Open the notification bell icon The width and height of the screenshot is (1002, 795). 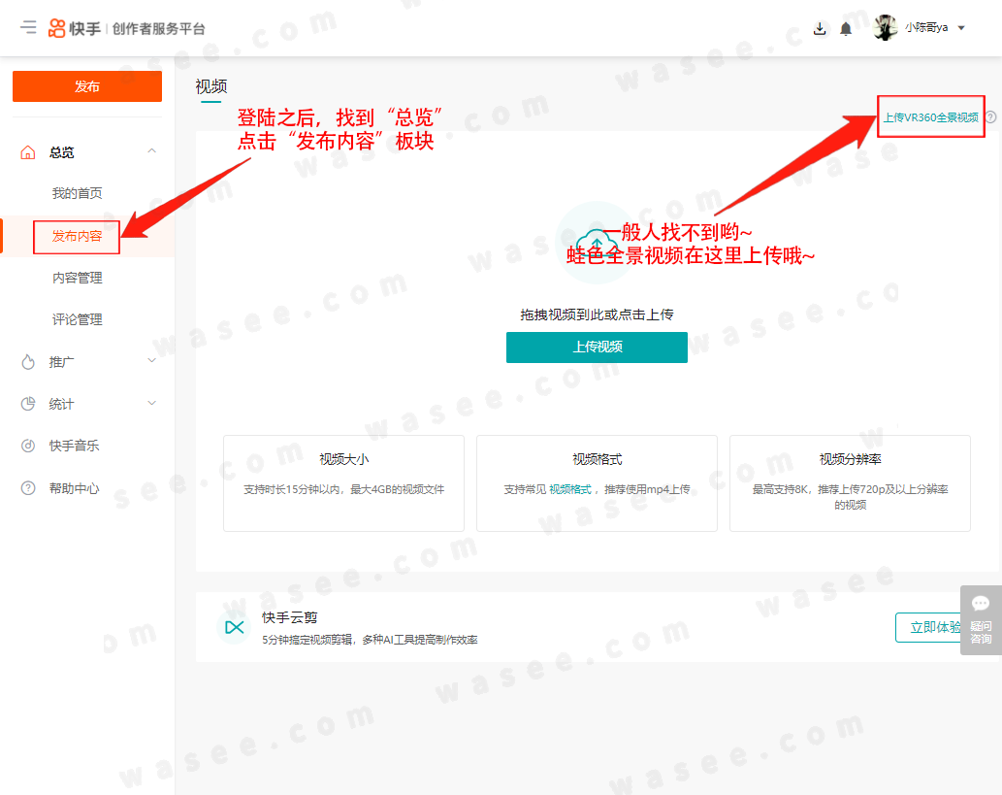point(846,29)
